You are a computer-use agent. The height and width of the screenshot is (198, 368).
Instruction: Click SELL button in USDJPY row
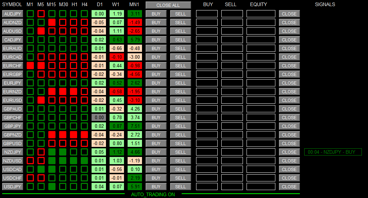[181, 186]
